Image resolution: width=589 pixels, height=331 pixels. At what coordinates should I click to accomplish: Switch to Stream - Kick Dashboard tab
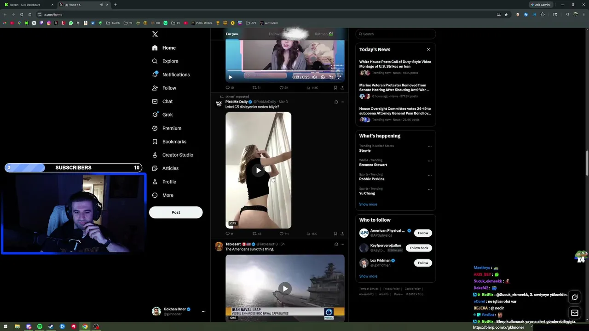pos(28,5)
